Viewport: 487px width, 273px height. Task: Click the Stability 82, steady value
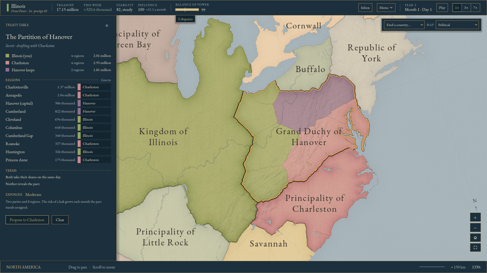coord(125,10)
